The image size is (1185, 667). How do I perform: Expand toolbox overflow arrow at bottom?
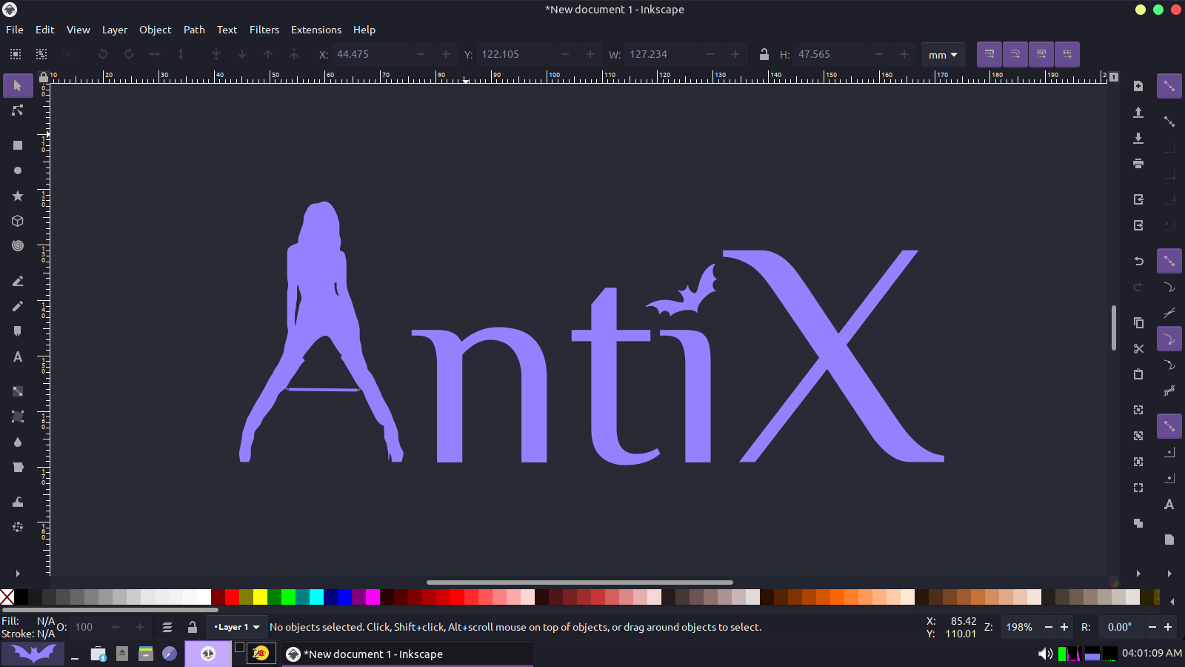point(18,573)
